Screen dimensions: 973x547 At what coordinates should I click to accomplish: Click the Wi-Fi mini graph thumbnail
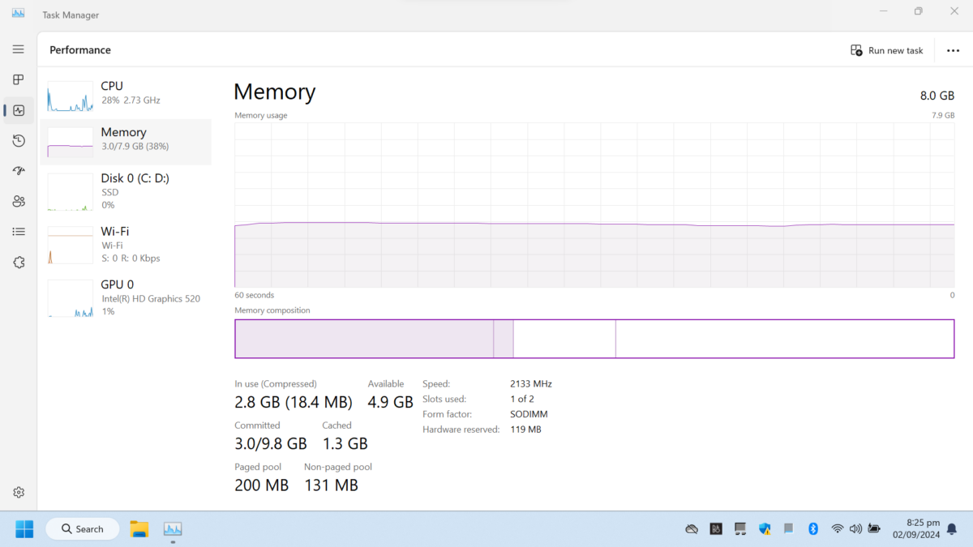71,245
